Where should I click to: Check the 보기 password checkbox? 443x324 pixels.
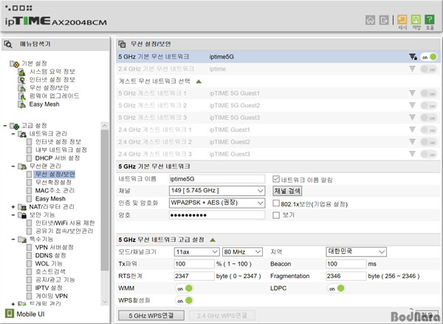coord(276,215)
